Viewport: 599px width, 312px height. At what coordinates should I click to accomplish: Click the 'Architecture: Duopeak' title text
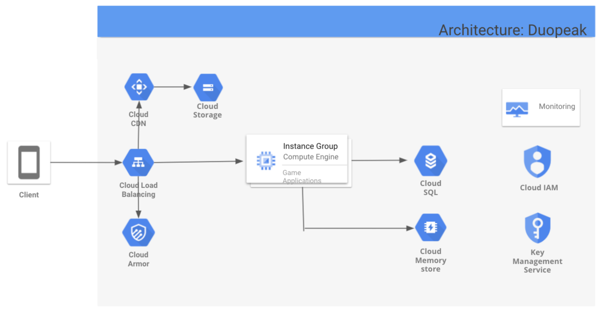(513, 30)
